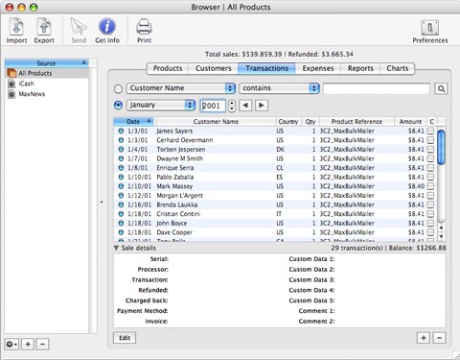Click the Send paper plane icon
Image resolution: width=460 pixels, height=360 pixels.
coord(79,26)
